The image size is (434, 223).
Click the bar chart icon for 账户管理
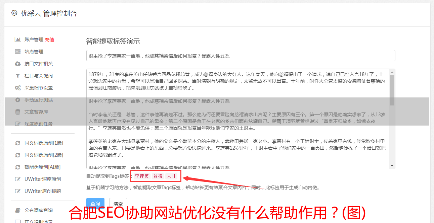[18, 40]
